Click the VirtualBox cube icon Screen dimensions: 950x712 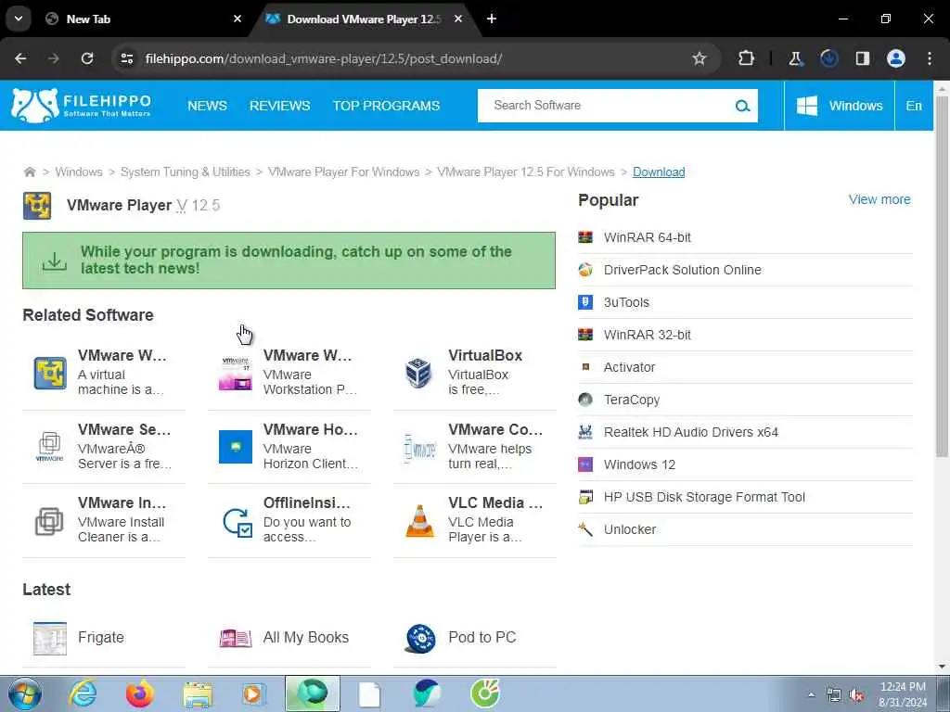coord(418,373)
